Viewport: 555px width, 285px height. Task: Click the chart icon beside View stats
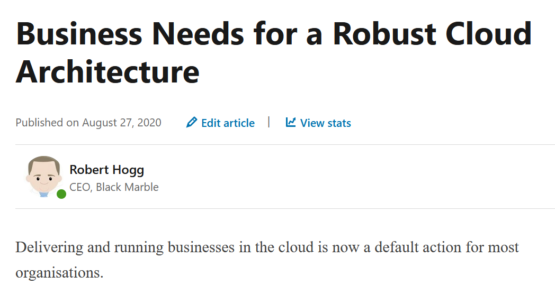pyautogui.click(x=291, y=123)
